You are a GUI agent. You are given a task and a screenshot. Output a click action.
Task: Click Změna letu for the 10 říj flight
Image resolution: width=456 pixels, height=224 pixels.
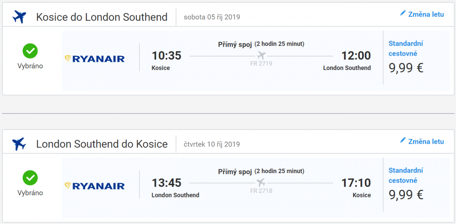(426, 142)
